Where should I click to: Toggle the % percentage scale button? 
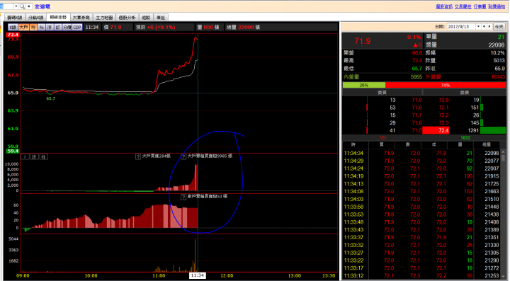tap(42, 28)
